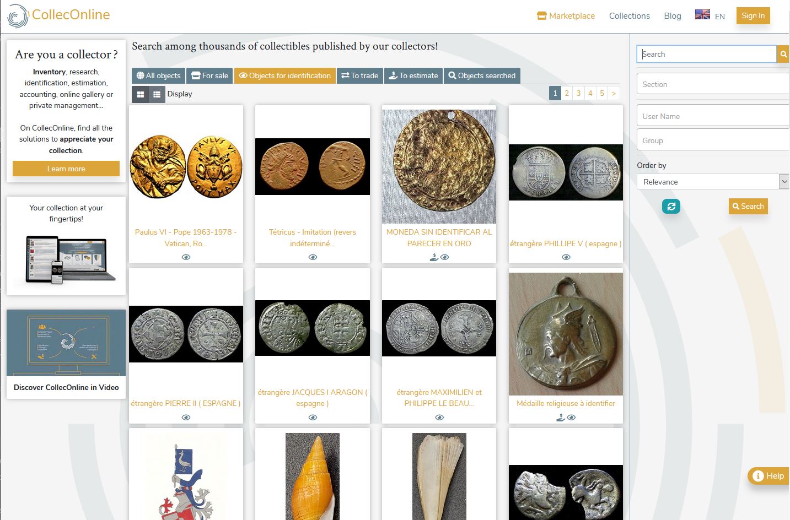This screenshot has width=790, height=520.
Task: Click estimate hand icon under MONEDA SIN IDENTIFICAR
Action: (434, 257)
